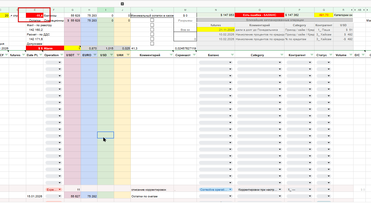Select column G header
This screenshot has width=371, height=204.
[73, 10]
